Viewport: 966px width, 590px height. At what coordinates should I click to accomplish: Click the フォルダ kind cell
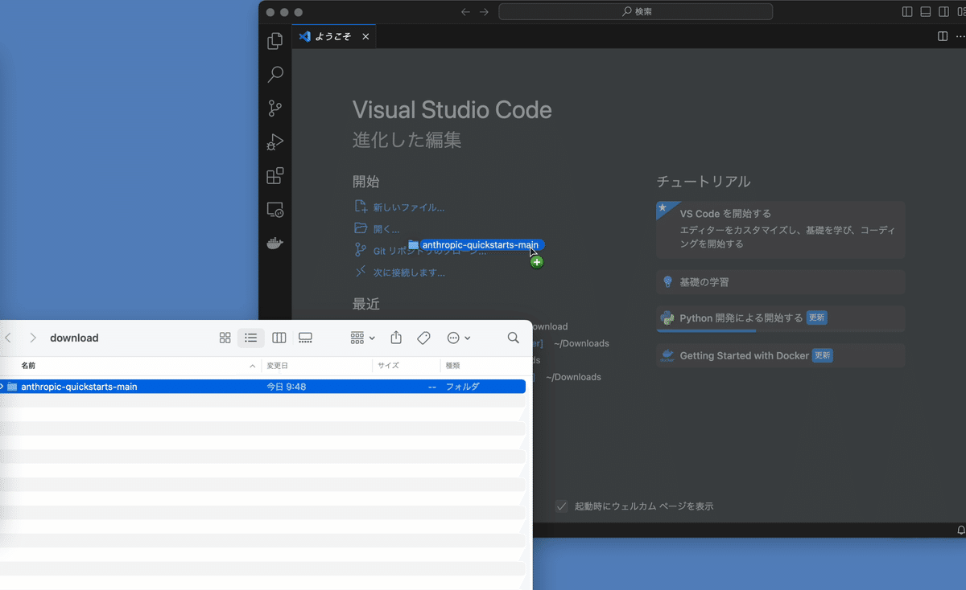point(463,387)
